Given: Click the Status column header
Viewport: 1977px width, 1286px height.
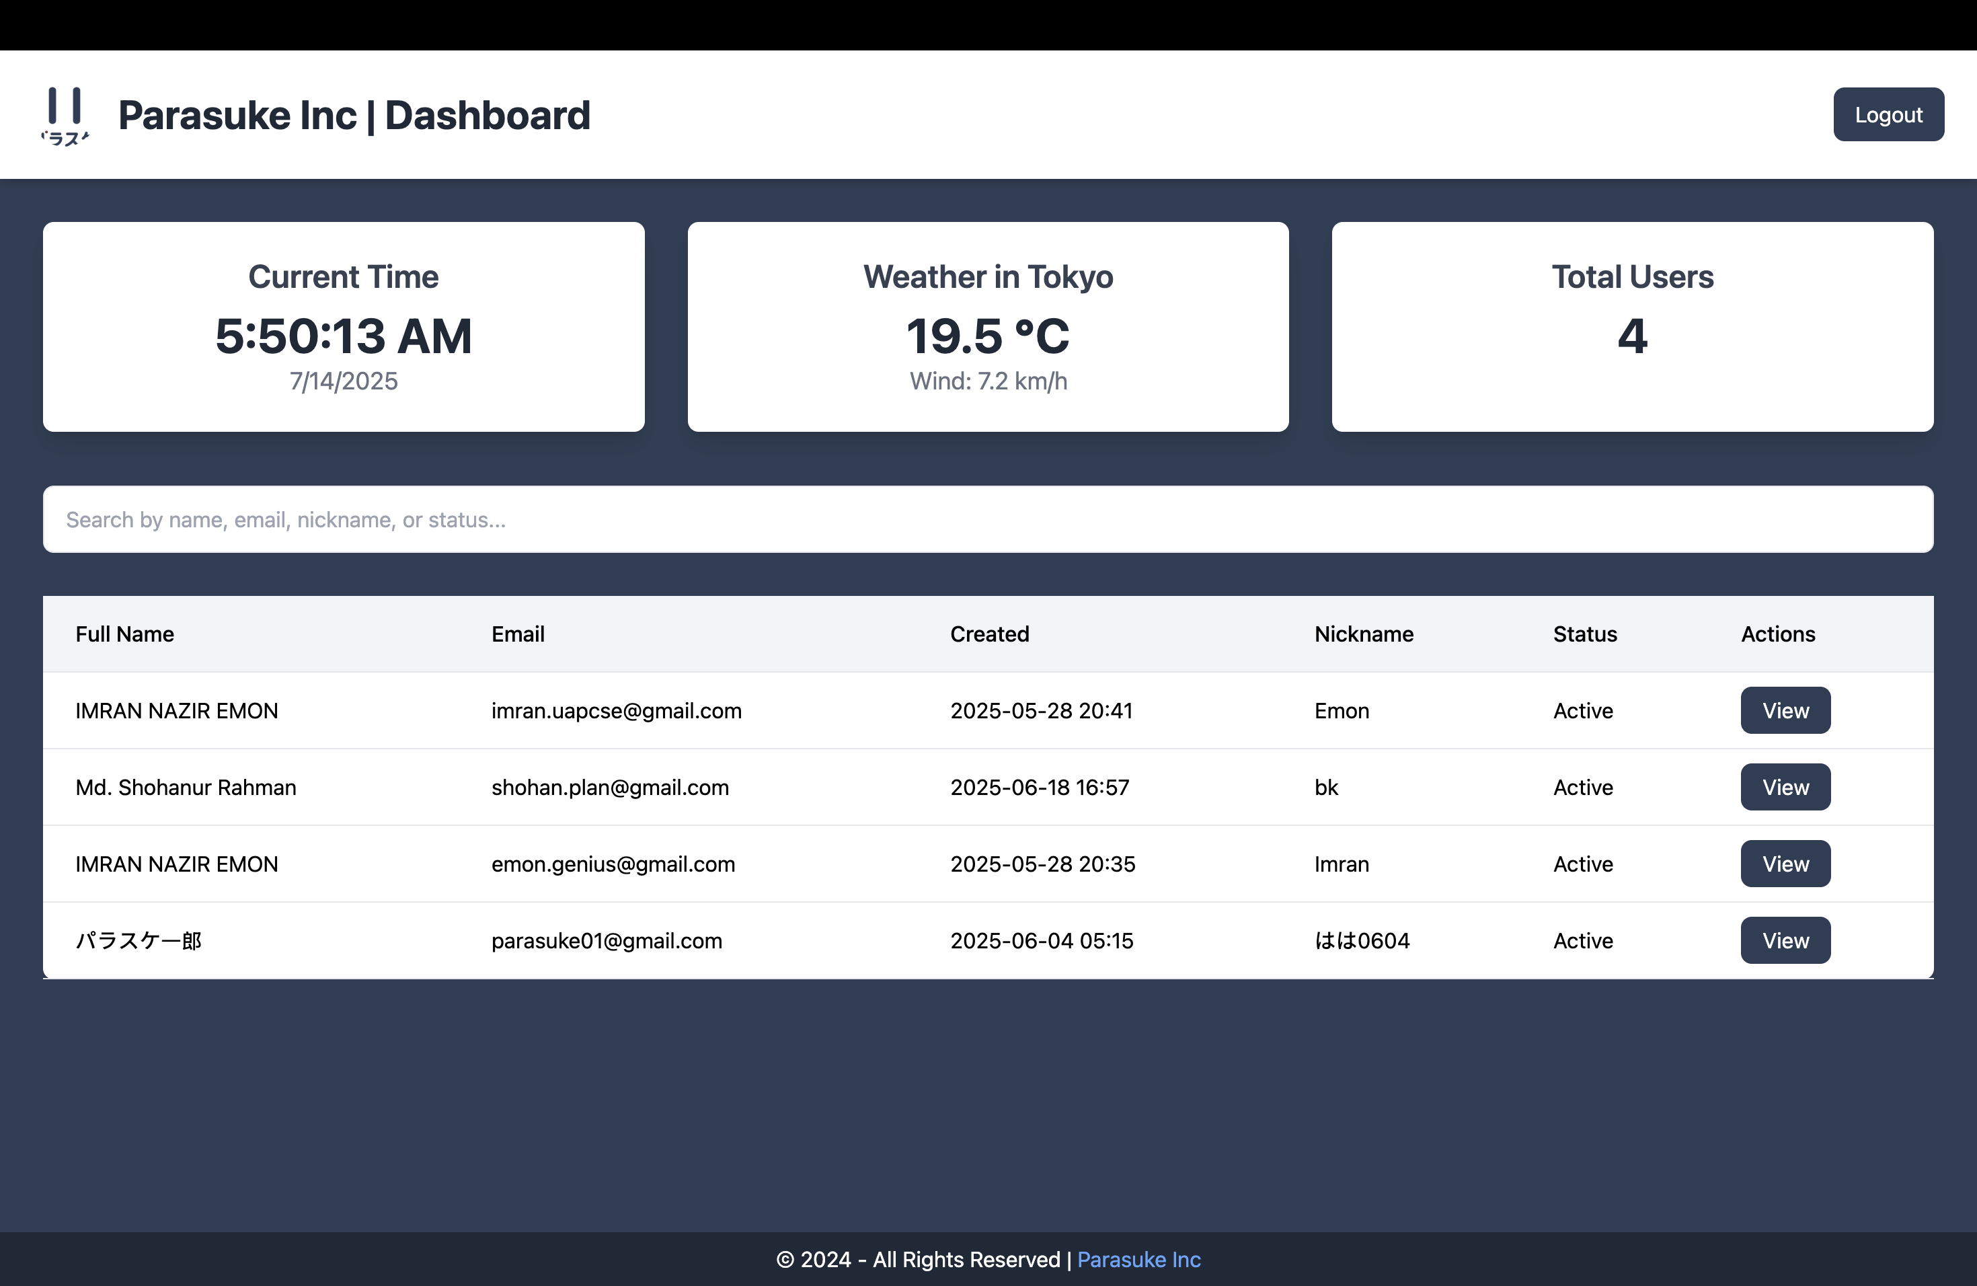Looking at the screenshot, I should point(1585,634).
